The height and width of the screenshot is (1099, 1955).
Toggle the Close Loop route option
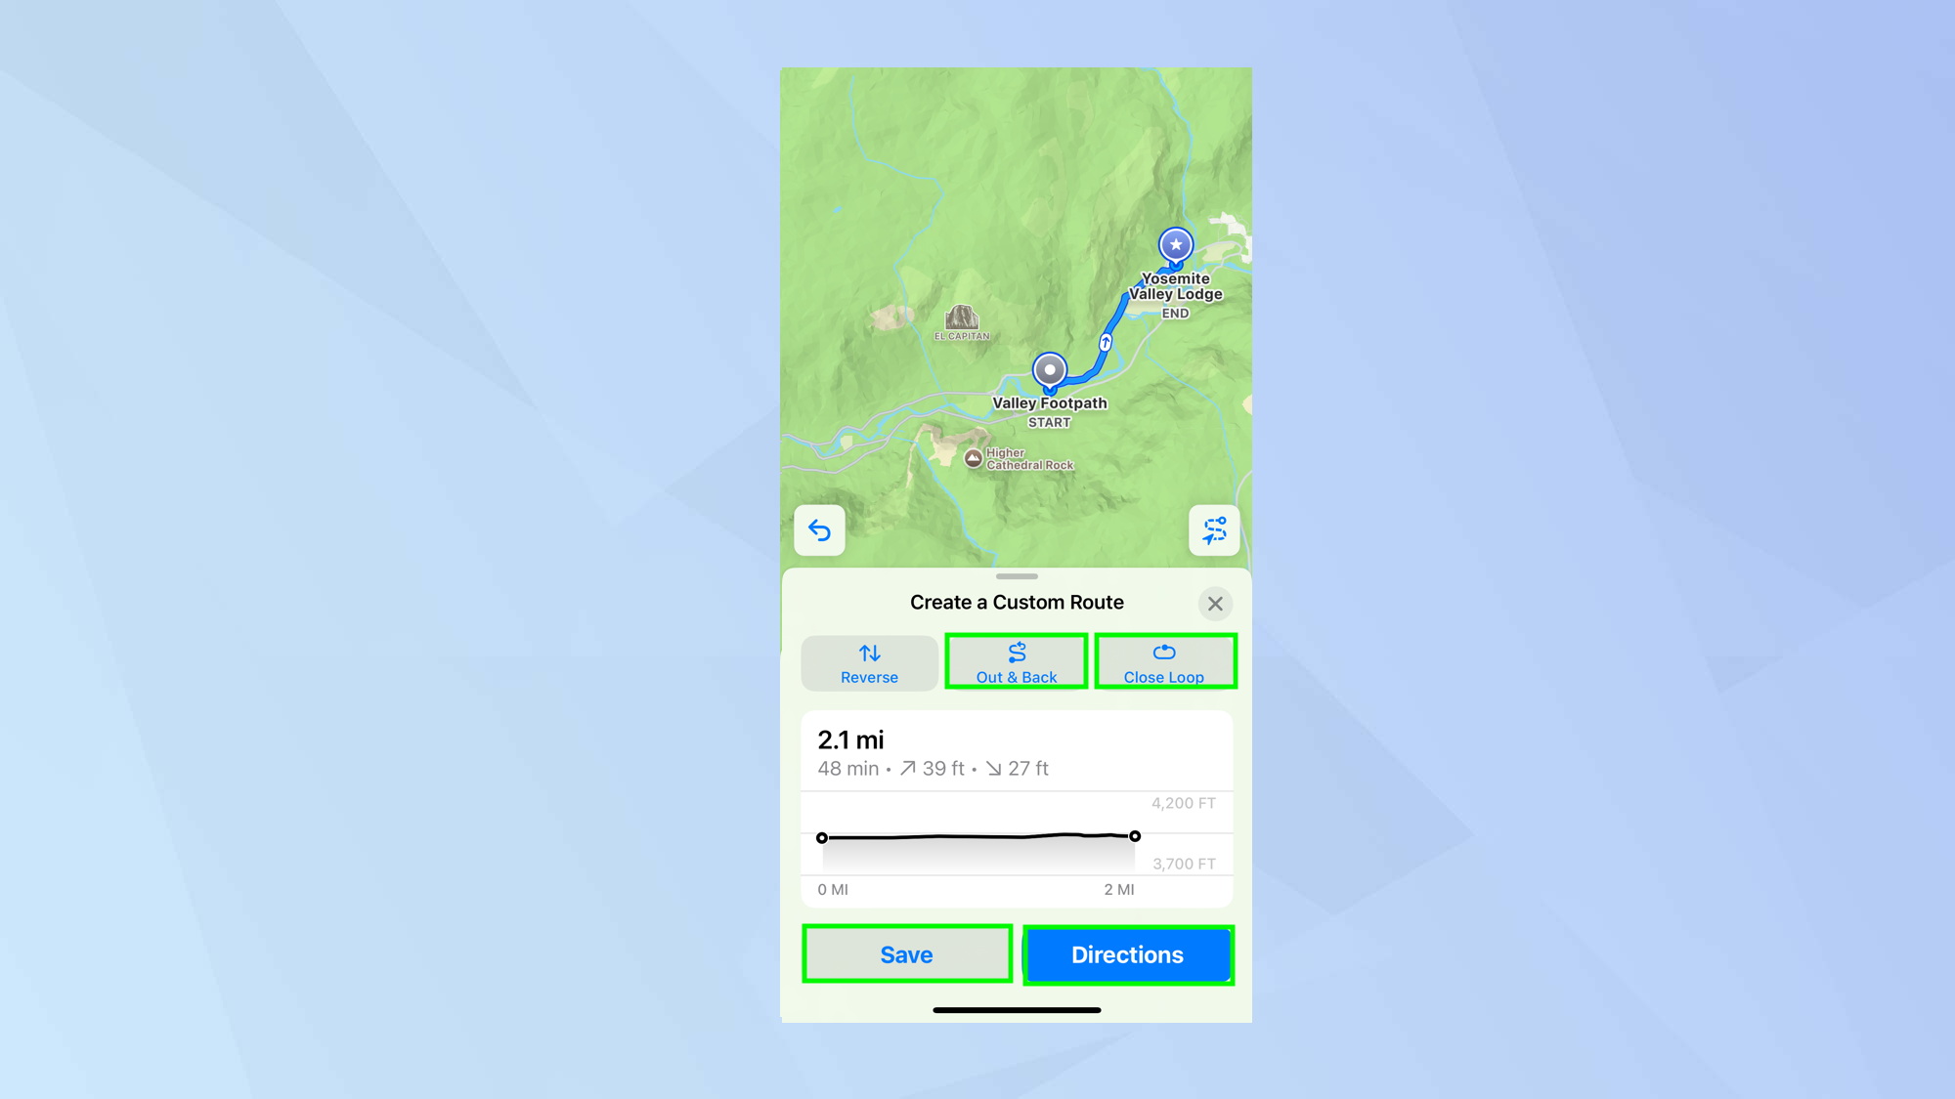click(1164, 663)
